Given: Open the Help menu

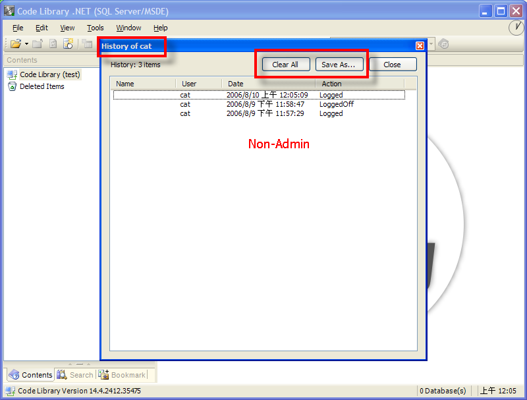Looking at the screenshot, I should tap(160, 28).
